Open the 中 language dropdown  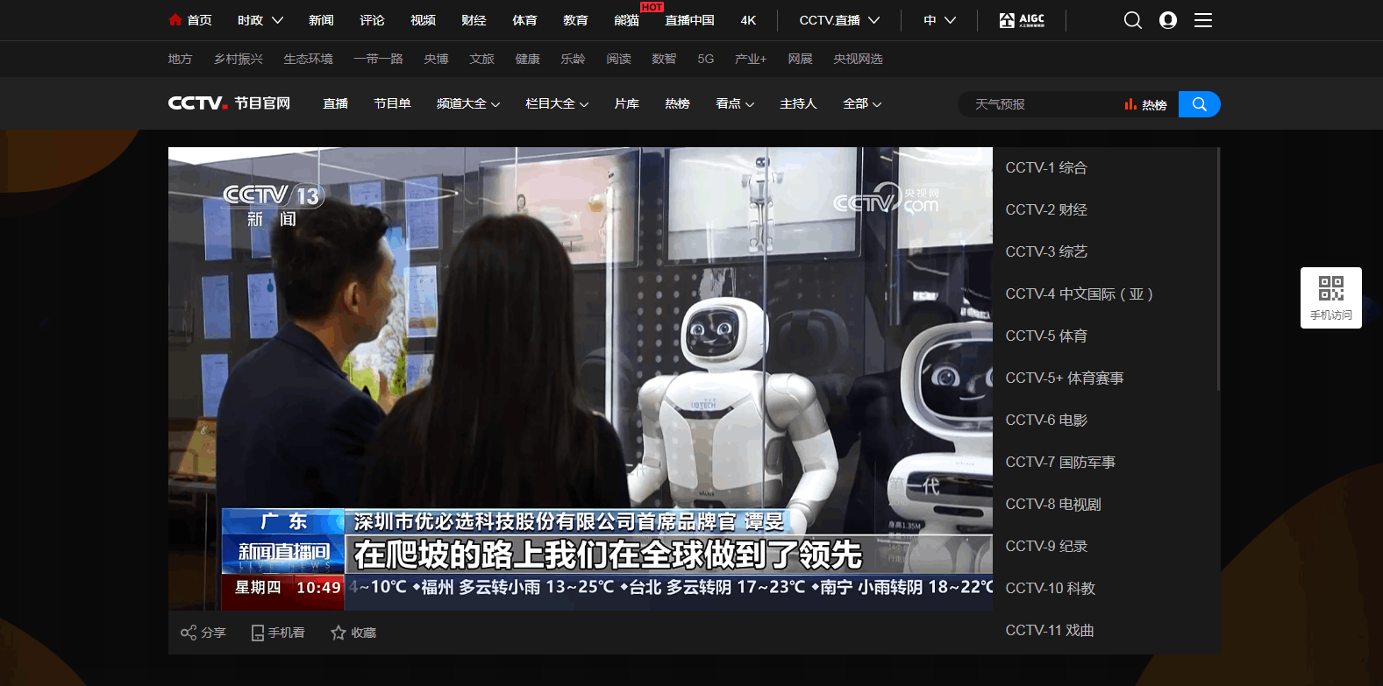pyautogui.click(x=939, y=20)
